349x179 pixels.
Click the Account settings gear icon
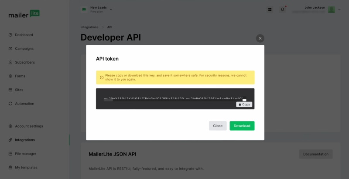coord(10,126)
